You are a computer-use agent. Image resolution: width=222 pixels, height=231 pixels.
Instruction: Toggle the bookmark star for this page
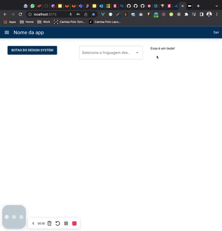(x=94, y=14)
